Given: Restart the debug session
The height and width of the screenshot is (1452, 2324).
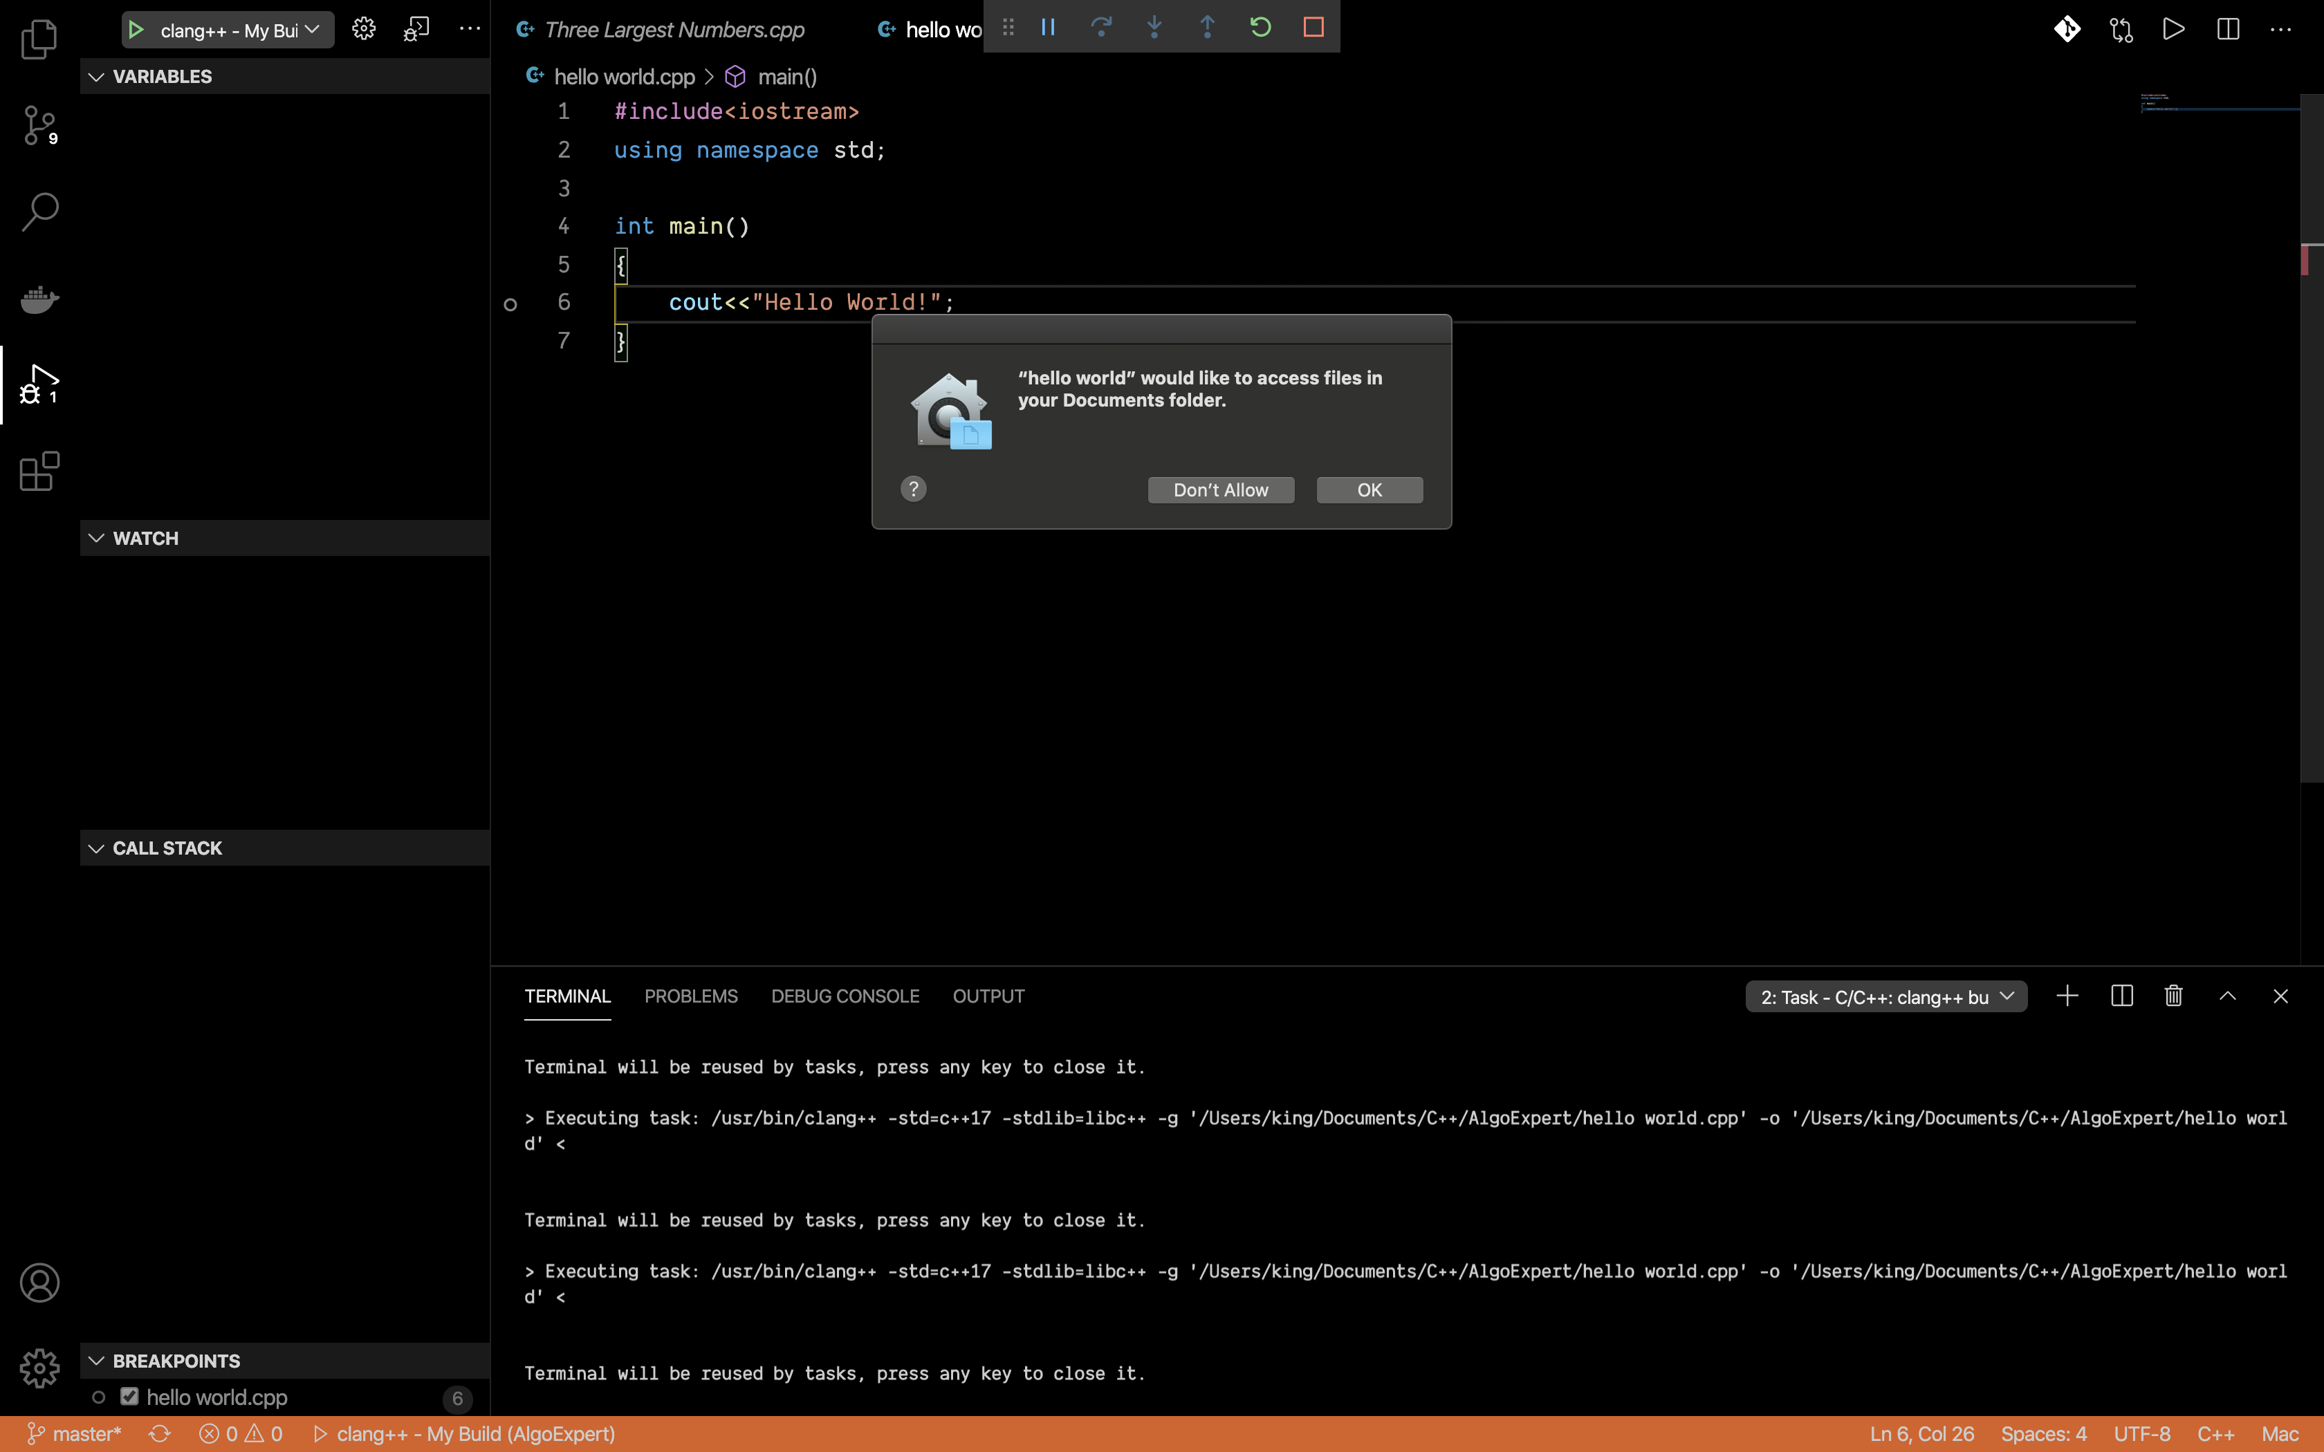Looking at the screenshot, I should [x=1261, y=27].
